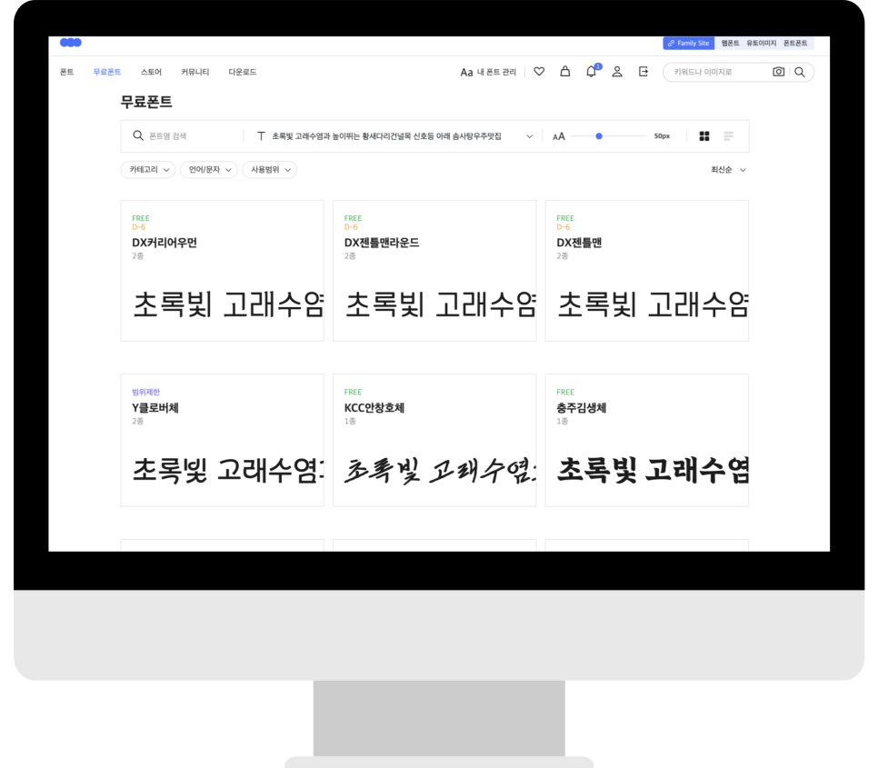Click the logout icon
The image size is (878, 768).
[x=644, y=72]
